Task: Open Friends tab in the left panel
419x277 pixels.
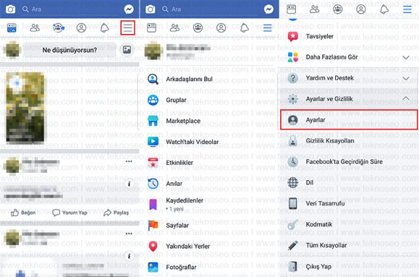Action: 35,28
